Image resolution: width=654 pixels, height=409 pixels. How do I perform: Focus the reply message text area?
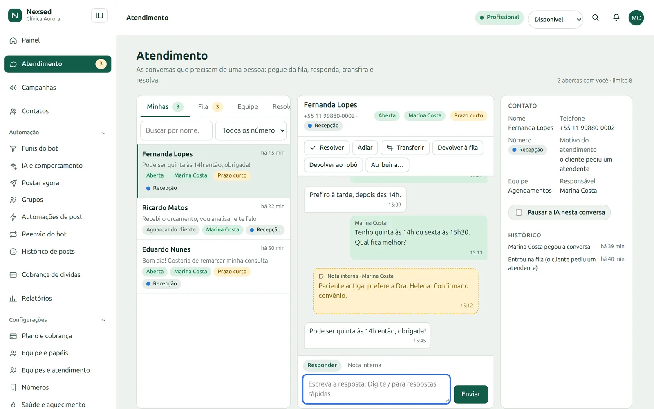[376, 389]
